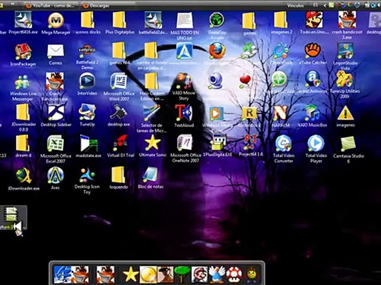The height and width of the screenshot is (285, 381).
Task: Open Ultimate Sonic star icon on desktop
Action: point(152,142)
